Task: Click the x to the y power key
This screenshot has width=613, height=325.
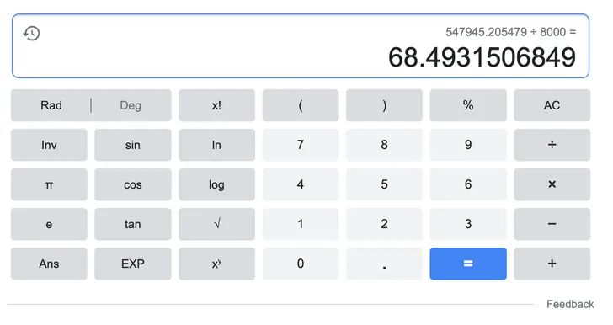Action: point(216,264)
